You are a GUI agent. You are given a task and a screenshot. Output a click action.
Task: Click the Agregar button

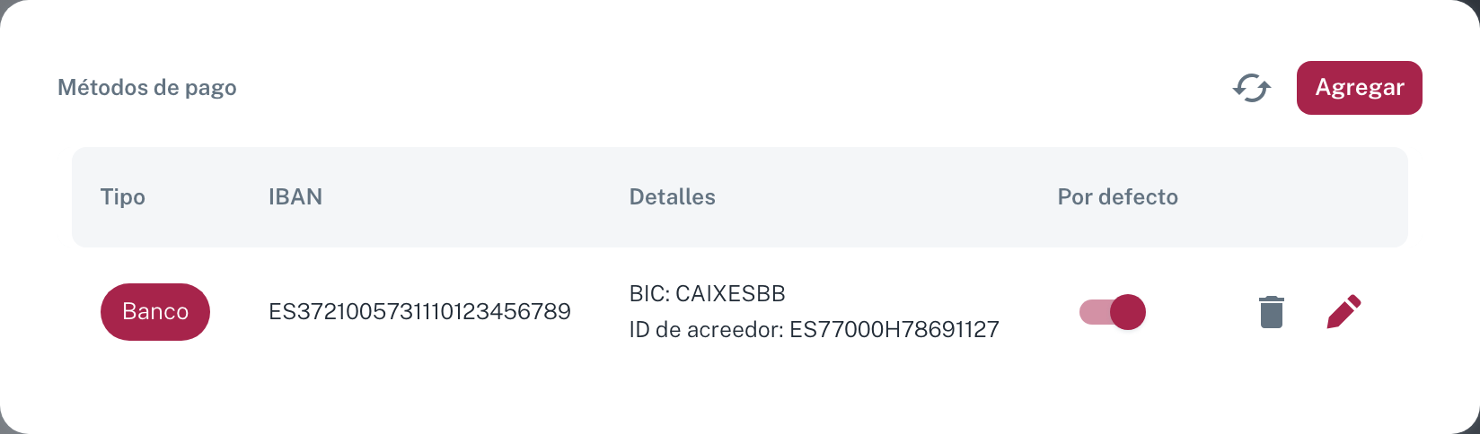[x=1359, y=88]
